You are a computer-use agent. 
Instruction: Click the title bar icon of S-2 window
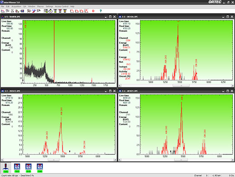tap(3, 91)
